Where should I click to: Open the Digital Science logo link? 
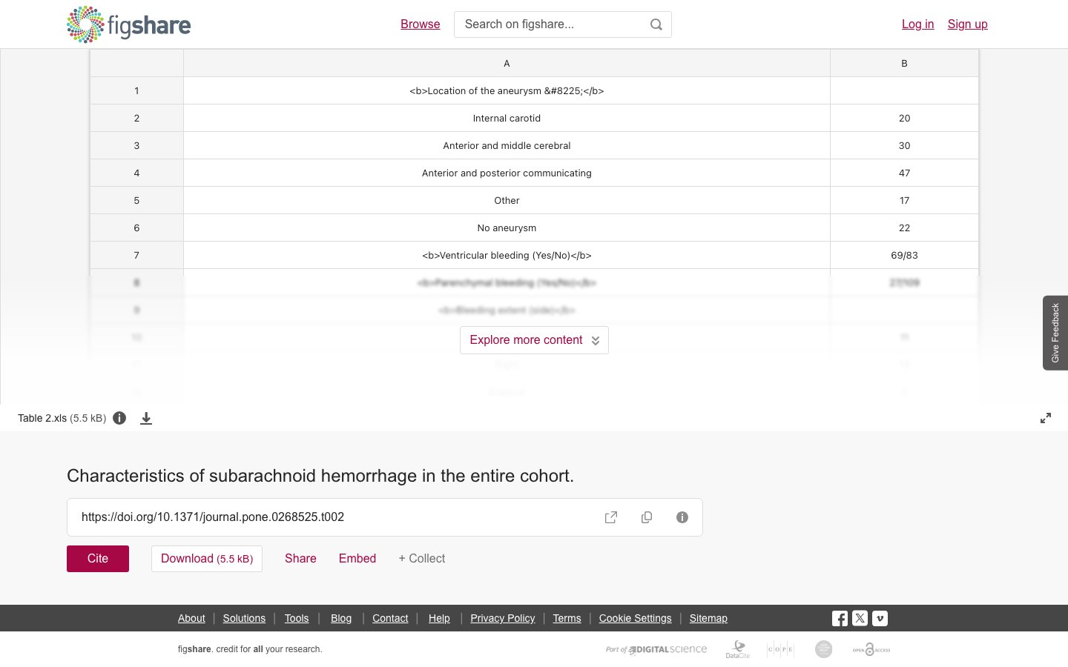pos(656,649)
